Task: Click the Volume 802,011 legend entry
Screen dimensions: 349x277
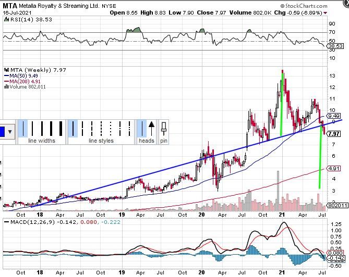Action: click(25, 87)
